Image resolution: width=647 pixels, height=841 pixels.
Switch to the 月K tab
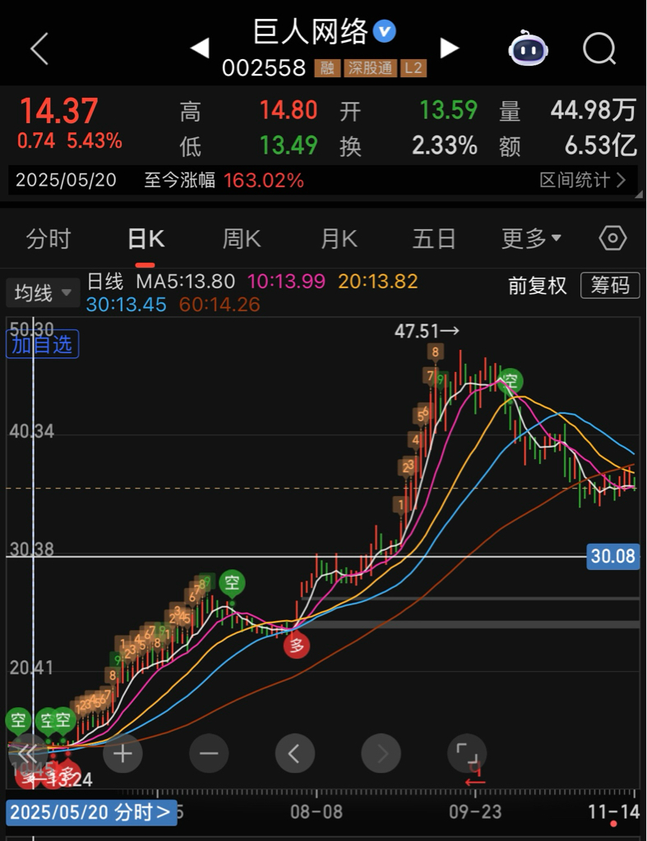click(x=338, y=238)
